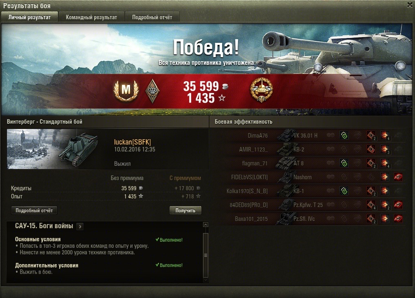This screenshot has width=415, height=298.
Task: Select the Личный результат tab
Action: [29, 17]
